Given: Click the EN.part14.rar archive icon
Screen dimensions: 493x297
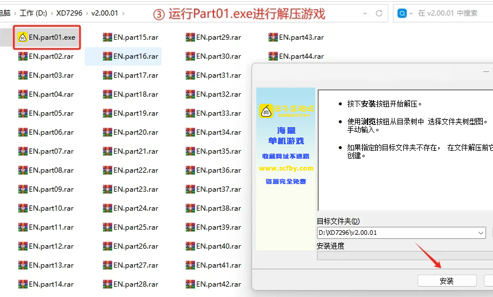Looking at the screenshot, I should (x=23, y=284).
